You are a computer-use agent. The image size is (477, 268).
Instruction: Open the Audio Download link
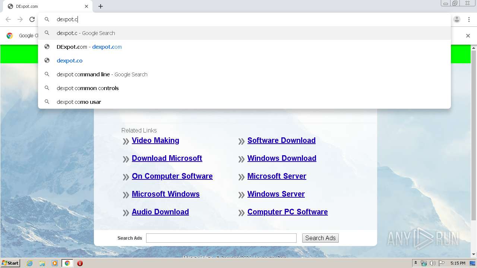click(x=160, y=212)
